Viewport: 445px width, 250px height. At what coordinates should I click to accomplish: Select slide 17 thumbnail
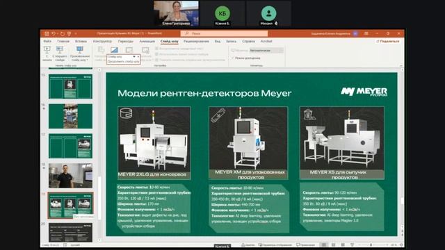[x=70, y=146]
